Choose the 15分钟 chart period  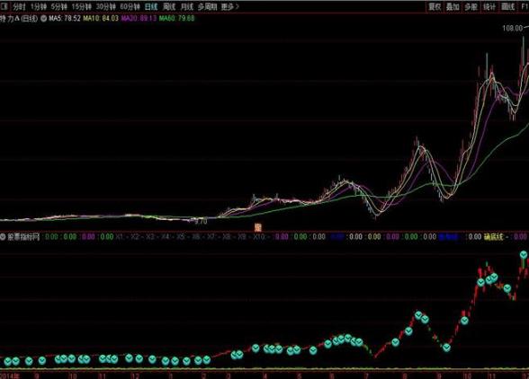tap(81, 6)
